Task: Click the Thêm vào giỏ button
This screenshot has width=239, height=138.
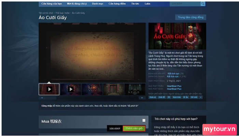Action: coord(134,128)
